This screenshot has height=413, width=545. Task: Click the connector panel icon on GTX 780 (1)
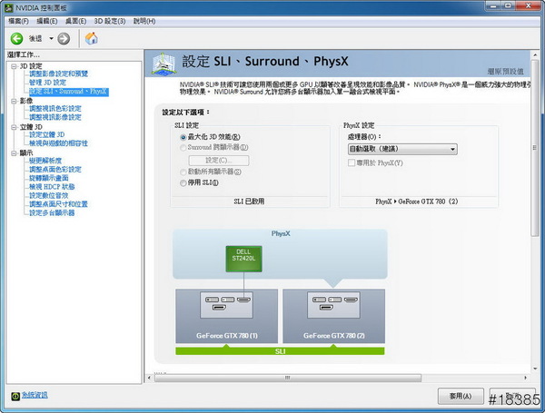point(226,305)
